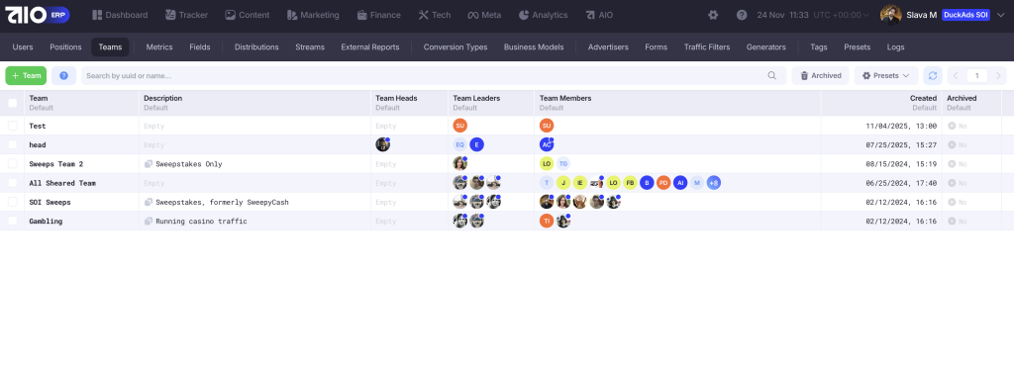
Task: Open the SOI Sweeps team name
Action: click(50, 202)
